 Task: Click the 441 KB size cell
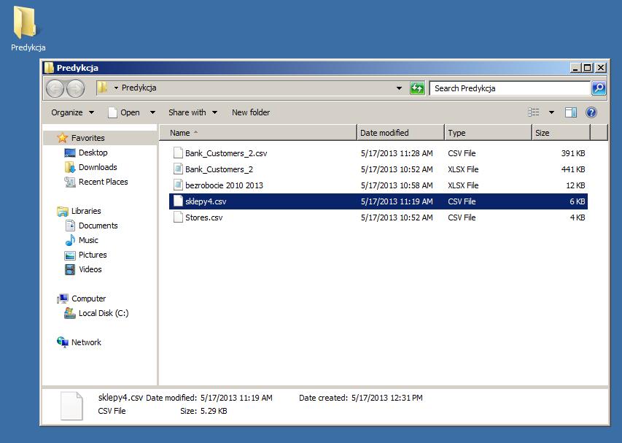click(573, 169)
